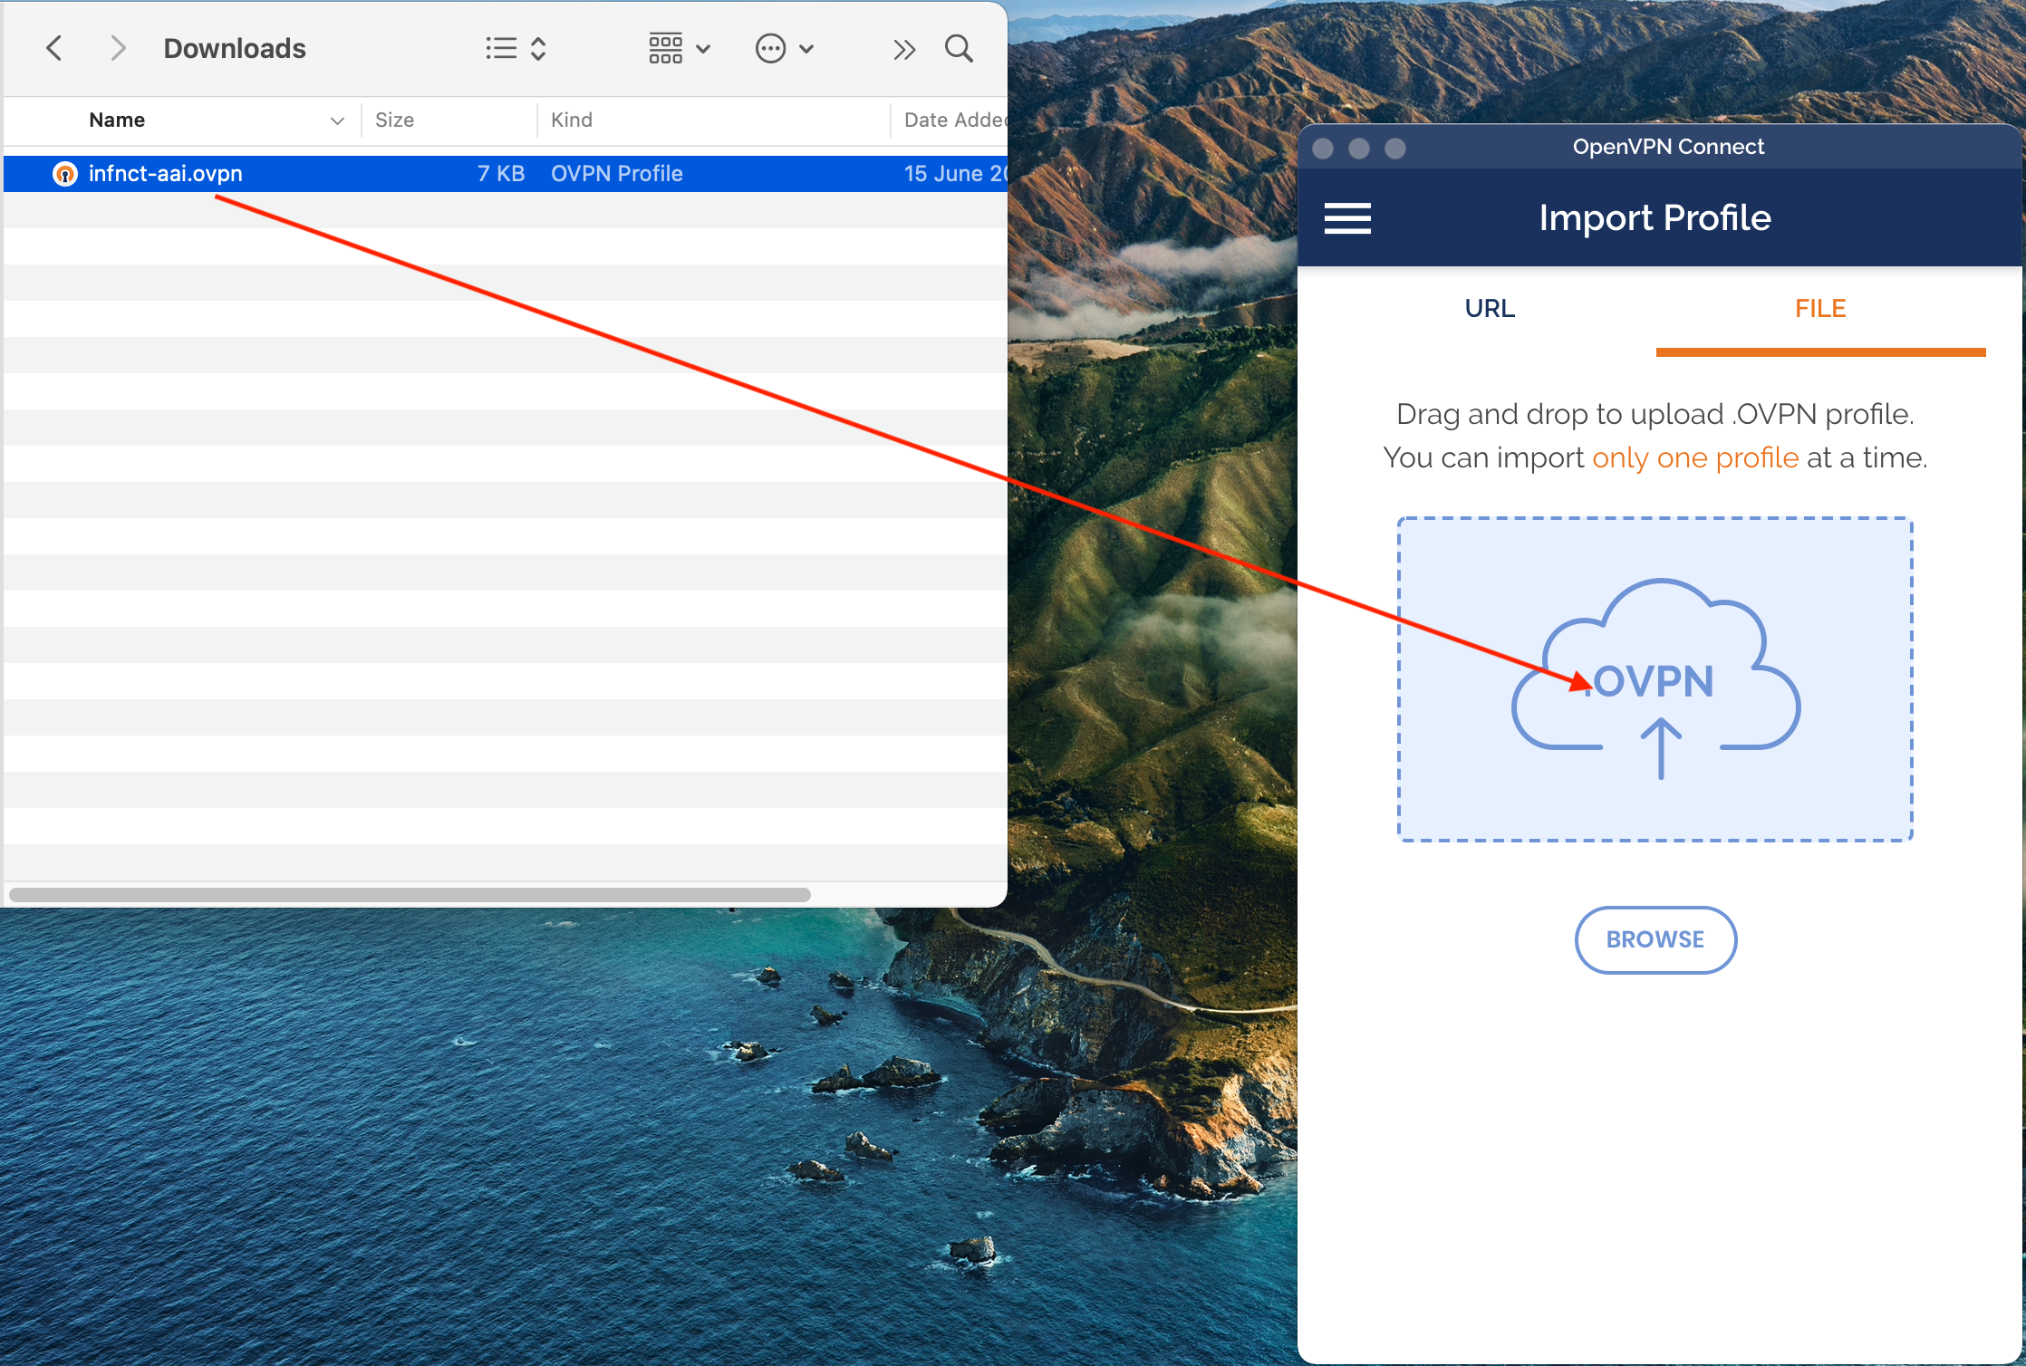This screenshot has height=1366, width=2026.
Task: Open list view options in Finder toolbar
Action: tap(516, 48)
